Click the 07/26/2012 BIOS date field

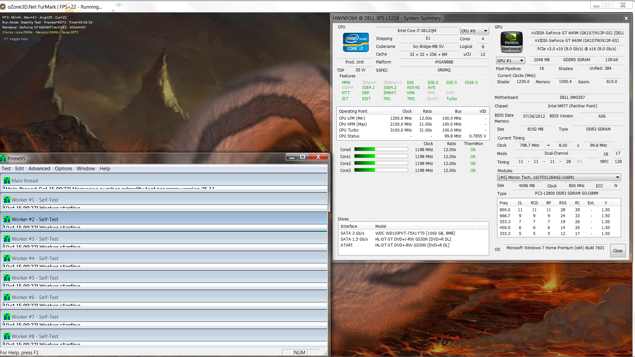[x=534, y=116]
